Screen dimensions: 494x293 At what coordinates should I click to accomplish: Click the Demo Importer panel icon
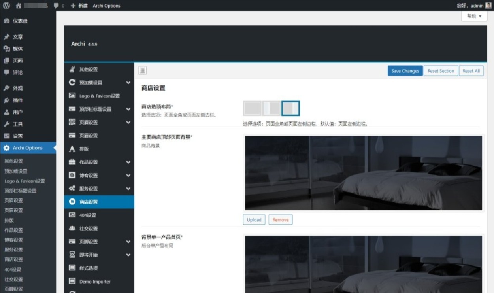[x=72, y=281]
